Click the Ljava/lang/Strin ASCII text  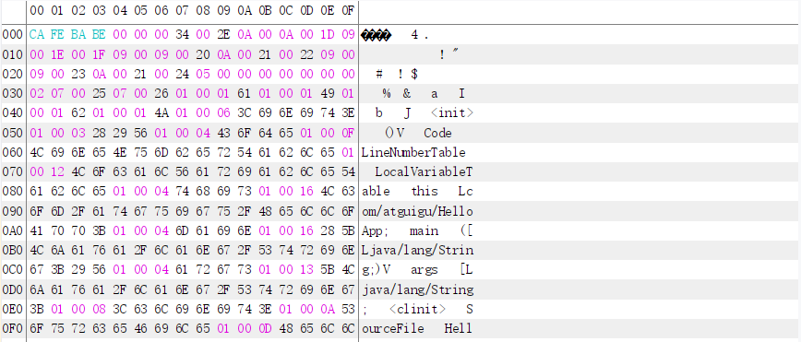click(417, 250)
